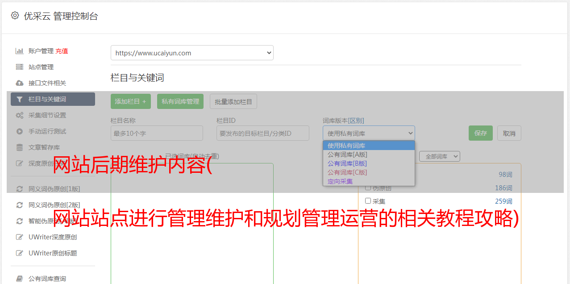Choose 公有词库[C版] option
Screen dimensions: 570x284
(x=369, y=172)
